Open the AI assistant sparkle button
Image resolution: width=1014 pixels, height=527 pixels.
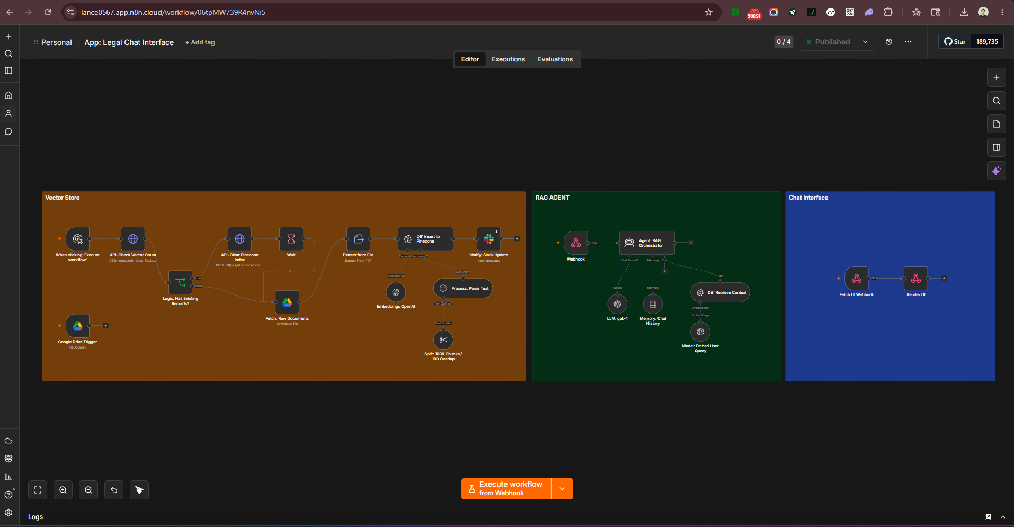click(x=997, y=171)
